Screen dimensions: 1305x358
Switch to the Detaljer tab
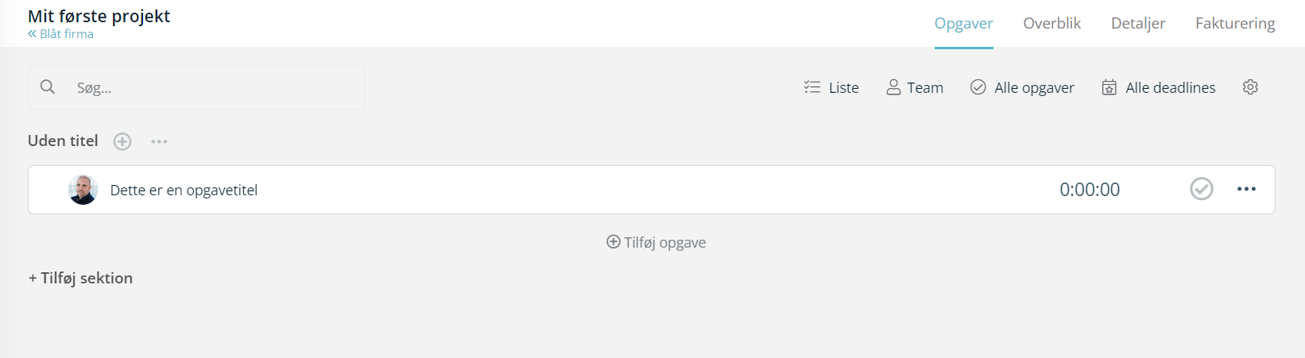tap(1138, 23)
